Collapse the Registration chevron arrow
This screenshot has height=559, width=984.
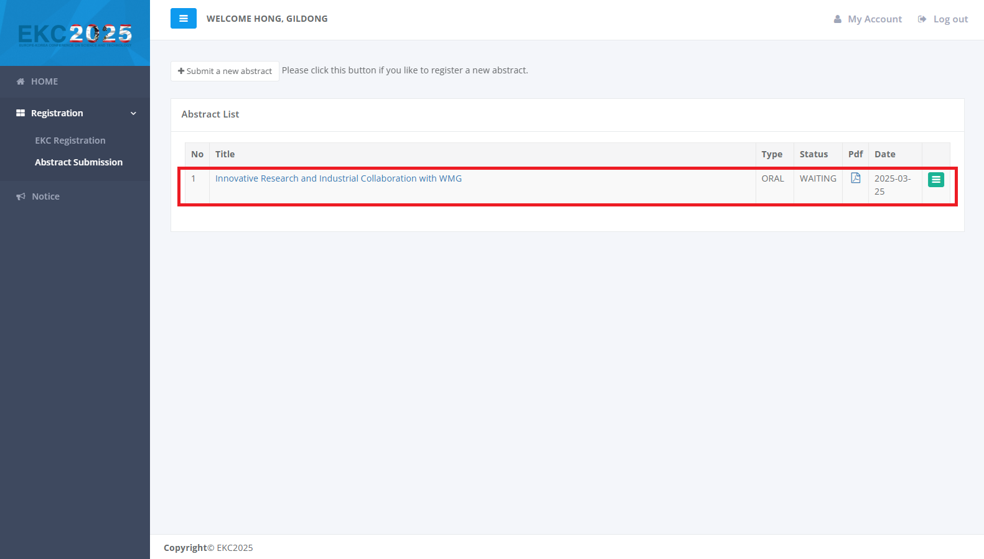click(133, 113)
